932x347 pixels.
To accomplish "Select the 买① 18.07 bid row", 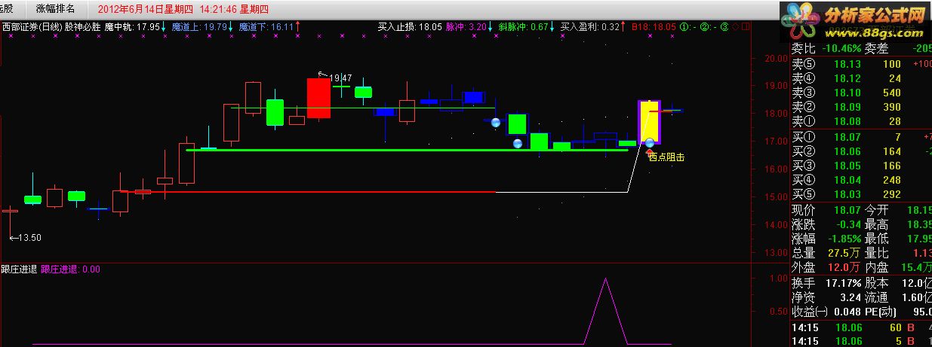I will pyautogui.click(x=861, y=137).
